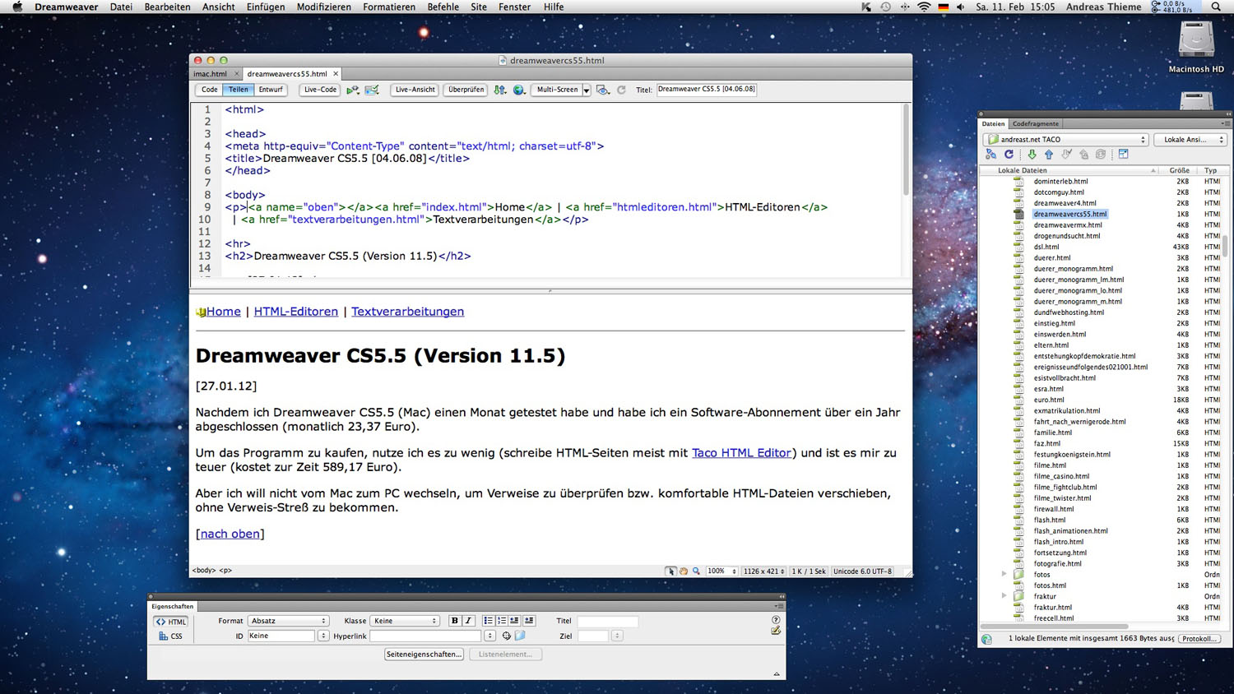1234x694 pixels.
Task: Click the browse for file folder icon
Action: [x=520, y=636]
